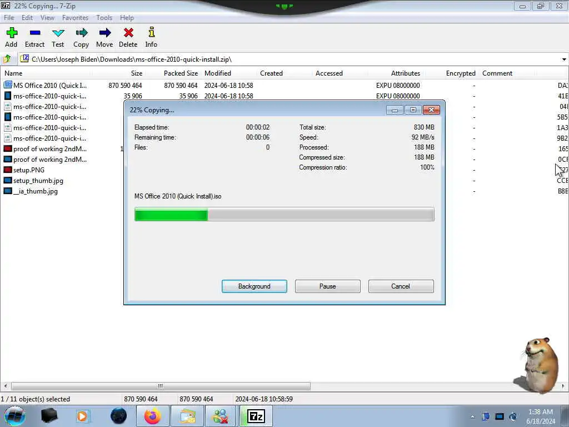Show hidden tray icons arrow
The width and height of the screenshot is (569, 427).
472,416
